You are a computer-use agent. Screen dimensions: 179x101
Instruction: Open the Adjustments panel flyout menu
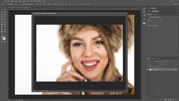pos(178,11)
